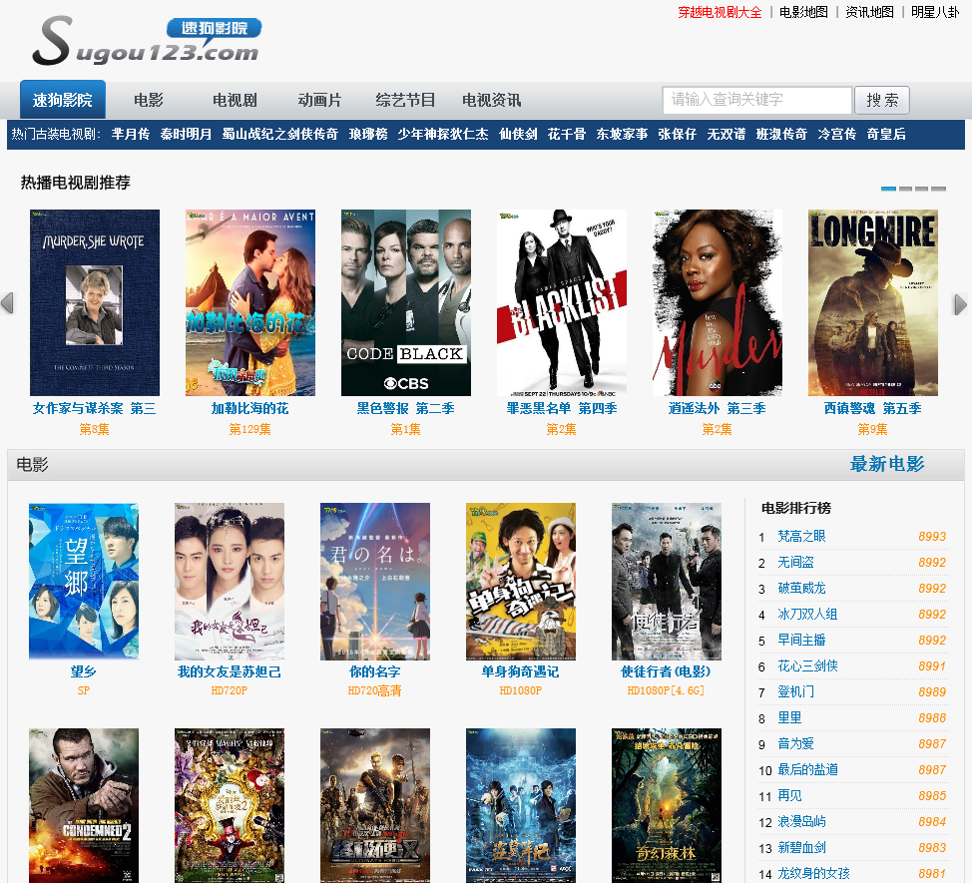
Task: Open 望乡 movie poster
Action: [84, 582]
